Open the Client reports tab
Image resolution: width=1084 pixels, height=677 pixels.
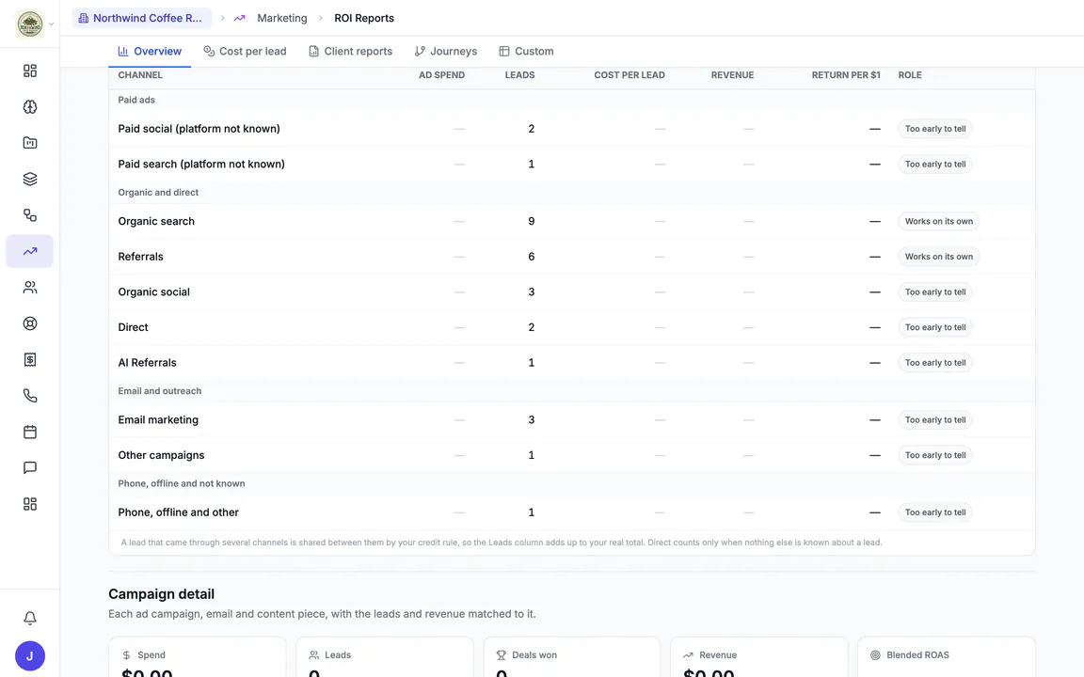350,51
